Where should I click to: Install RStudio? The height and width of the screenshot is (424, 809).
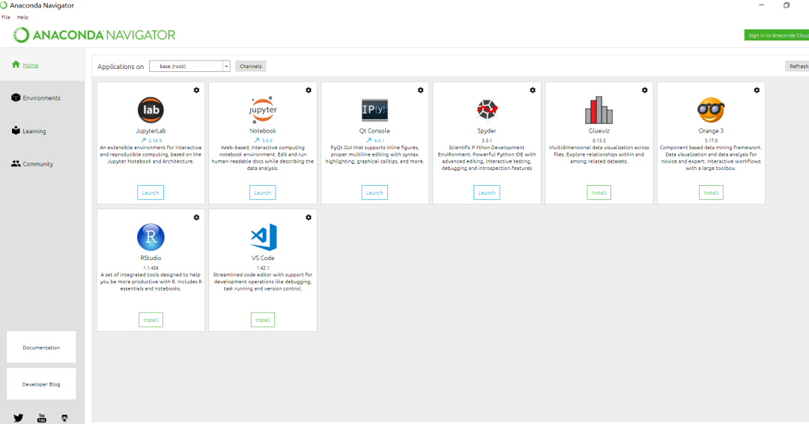click(151, 320)
